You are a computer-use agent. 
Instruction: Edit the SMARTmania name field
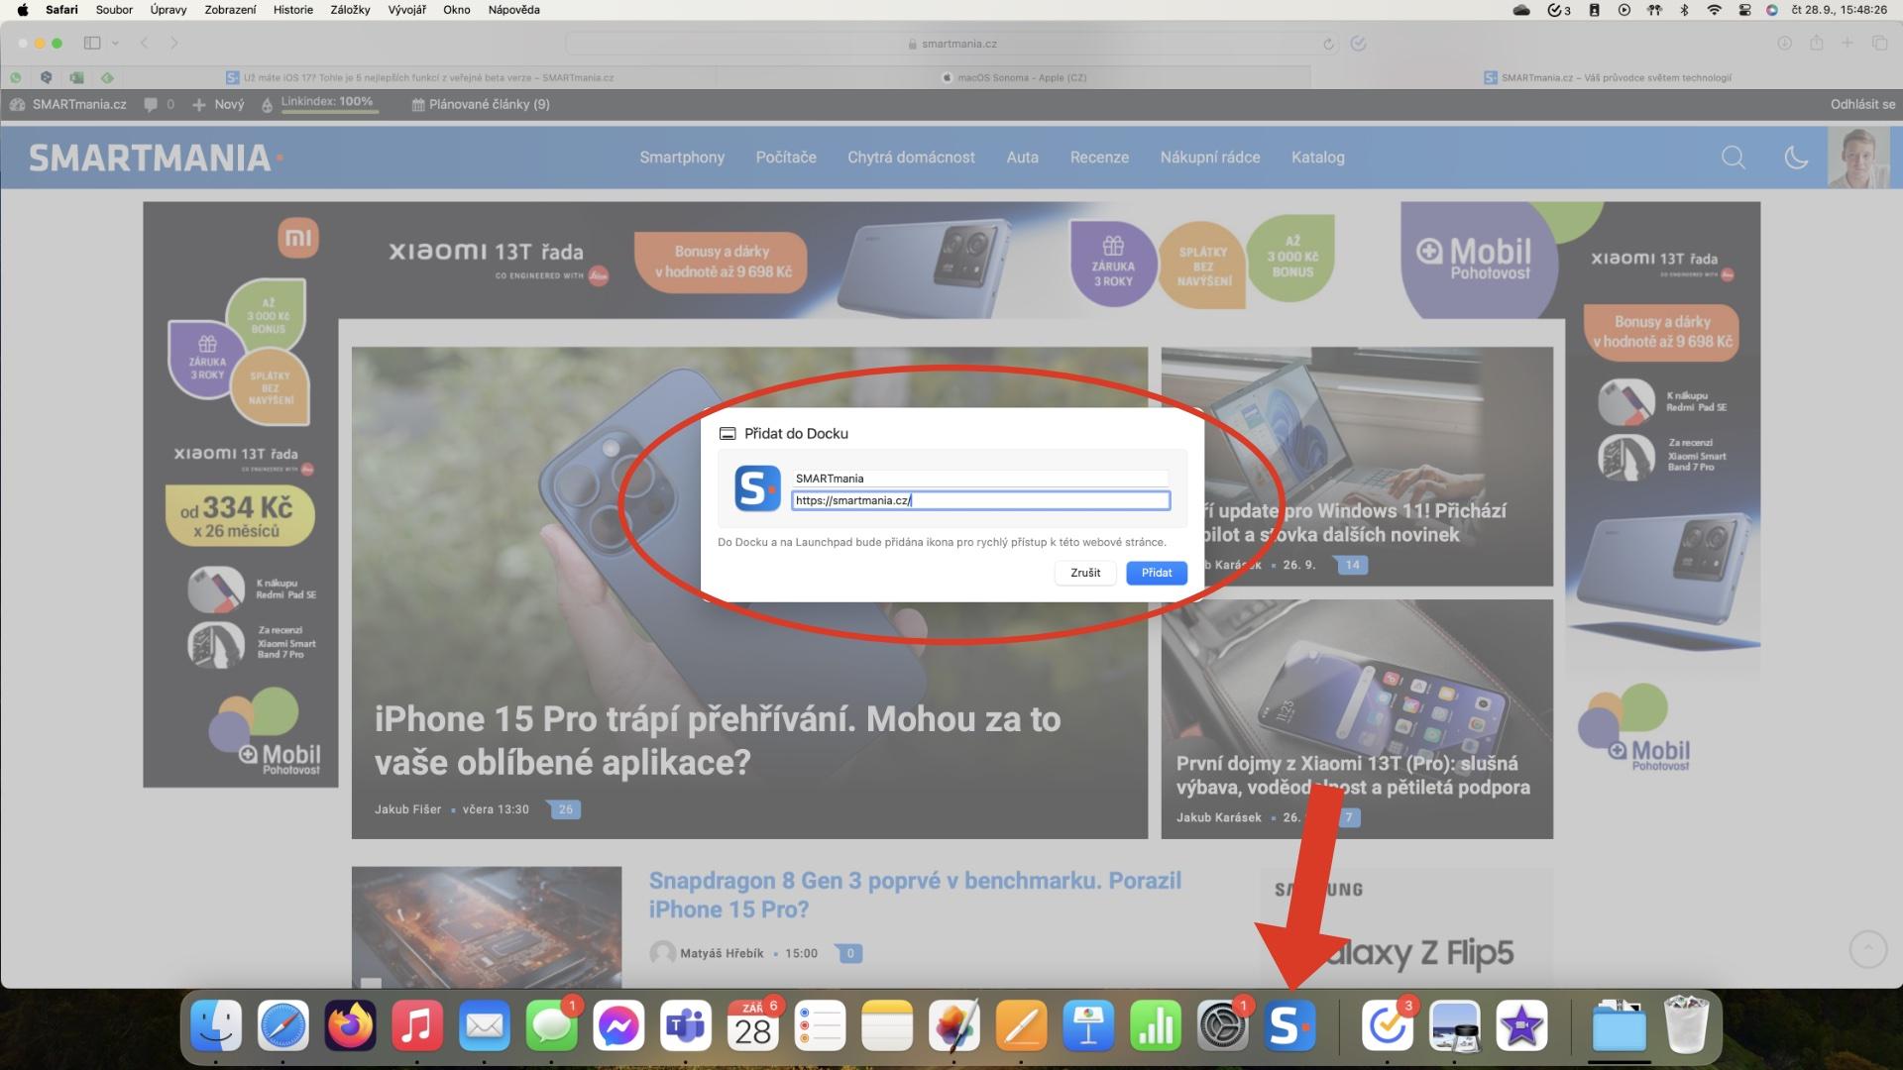980,479
